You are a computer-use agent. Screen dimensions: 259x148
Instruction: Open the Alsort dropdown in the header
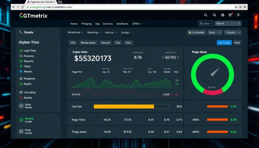click(228, 24)
